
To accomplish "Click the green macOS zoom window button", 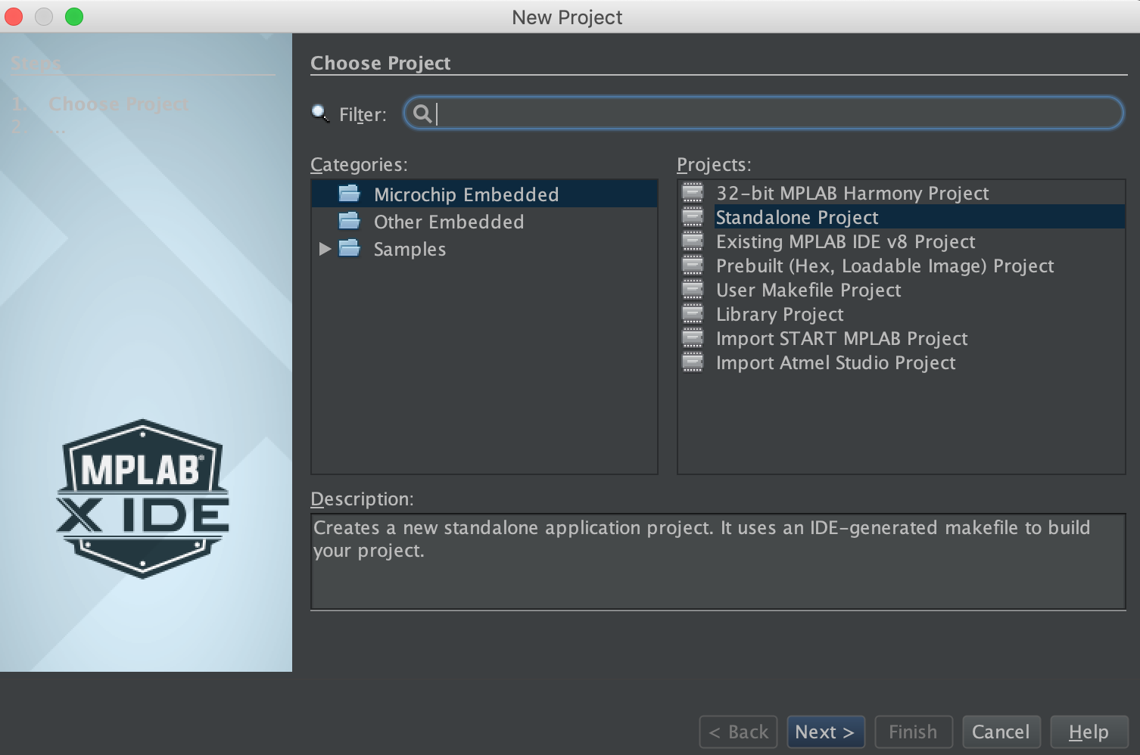I will coord(74,17).
